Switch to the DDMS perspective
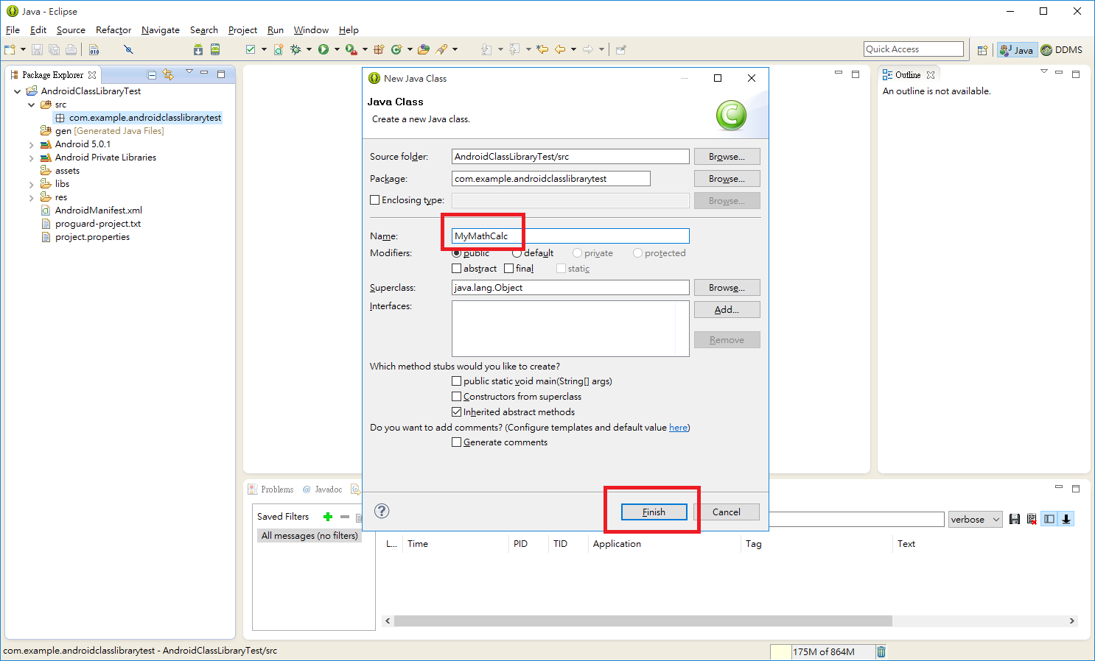1095x661 pixels. pyautogui.click(x=1062, y=50)
